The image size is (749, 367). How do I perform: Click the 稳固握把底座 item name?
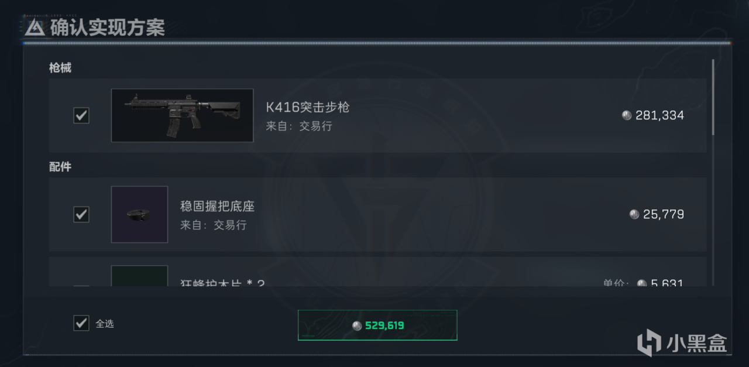pos(217,207)
